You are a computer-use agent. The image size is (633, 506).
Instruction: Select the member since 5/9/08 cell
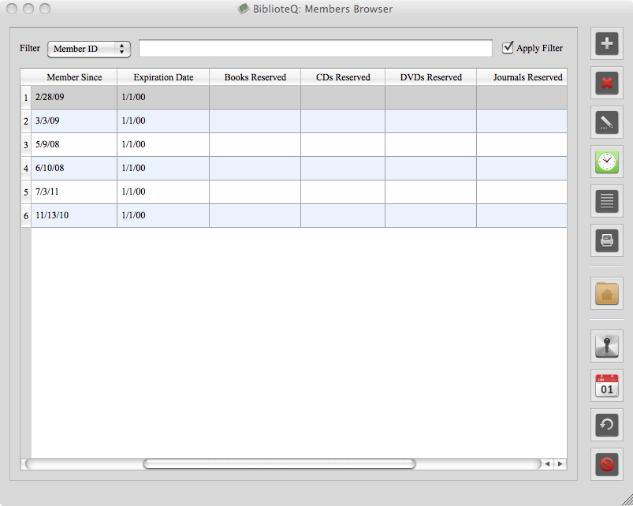(x=74, y=144)
